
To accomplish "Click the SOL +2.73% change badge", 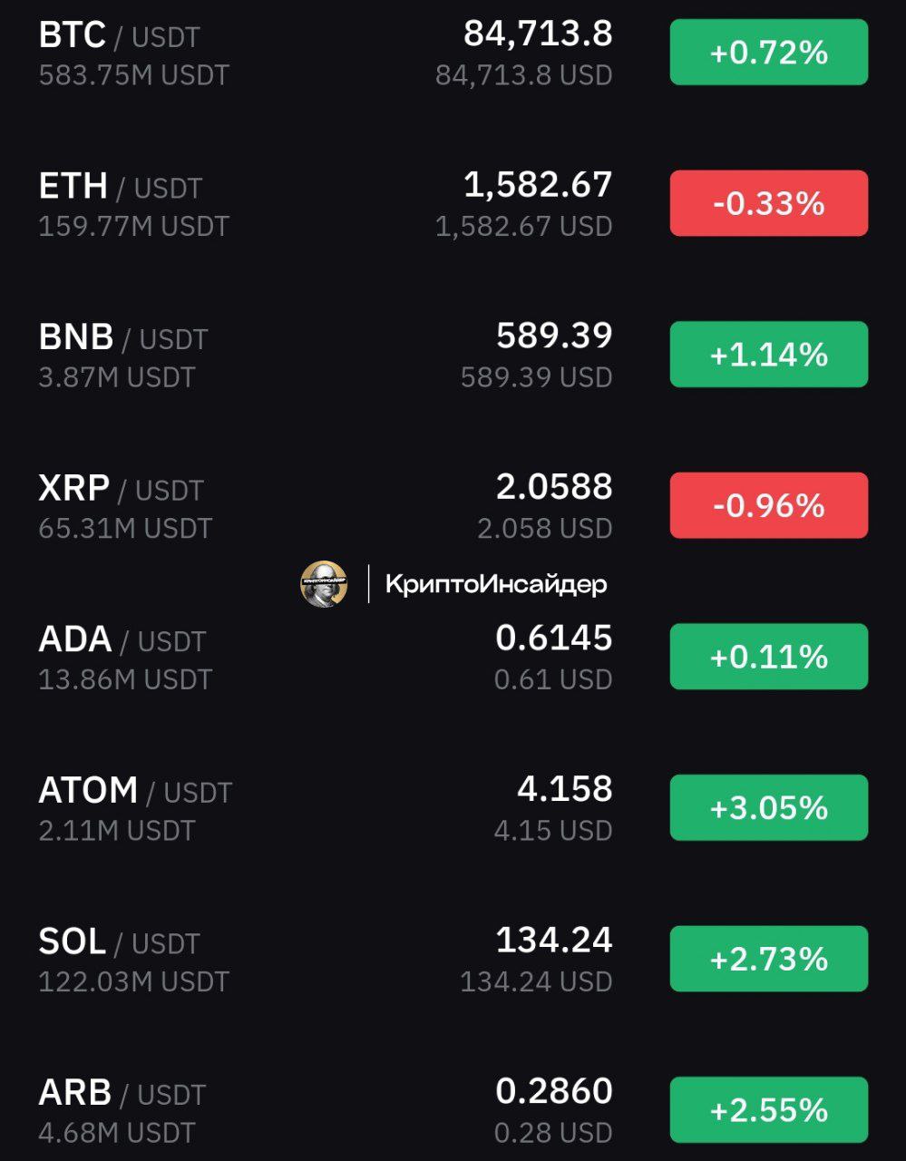I will [x=769, y=959].
